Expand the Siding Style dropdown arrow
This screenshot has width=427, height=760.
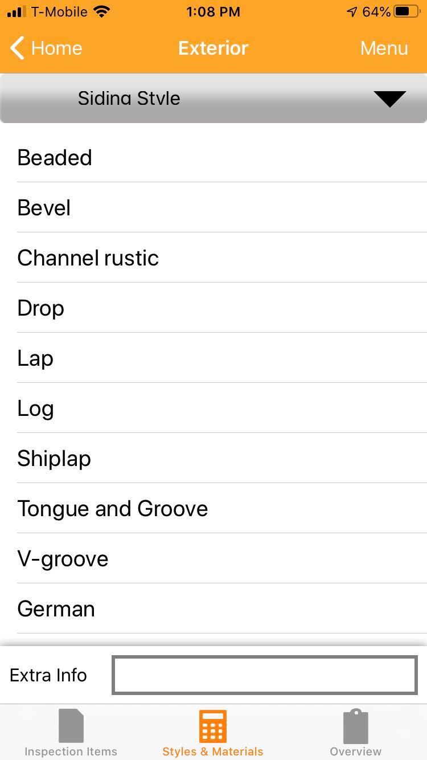coord(389,99)
